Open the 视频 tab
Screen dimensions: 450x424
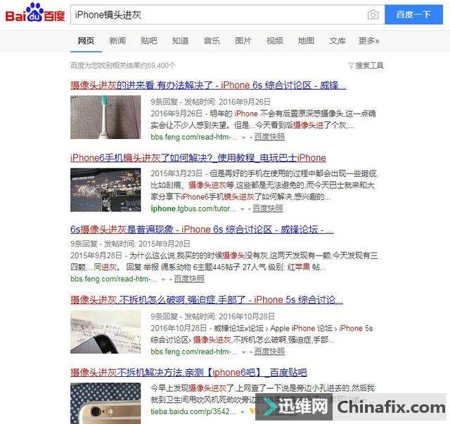(x=275, y=41)
